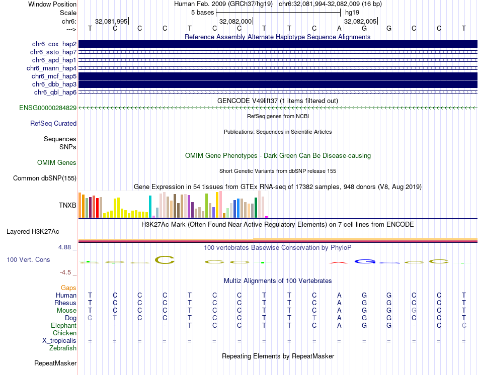The width and height of the screenshot is (478, 375).
Task: Open the chr6_cox_hap2 haplotype track label
Action: [x=54, y=44]
